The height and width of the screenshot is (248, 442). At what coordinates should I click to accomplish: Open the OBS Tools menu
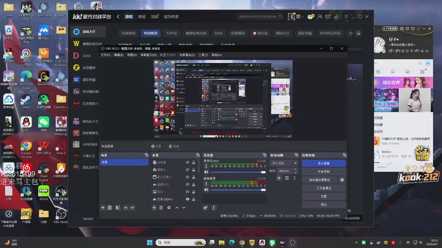click(203, 55)
